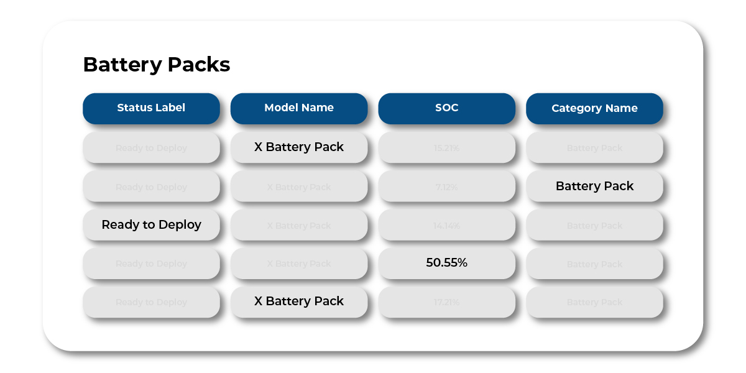The width and height of the screenshot is (746, 373).
Task: Select X Battery Pack in the 17.21% row
Action: pos(299,302)
